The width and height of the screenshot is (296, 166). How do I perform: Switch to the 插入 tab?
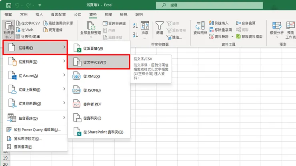(39, 14)
